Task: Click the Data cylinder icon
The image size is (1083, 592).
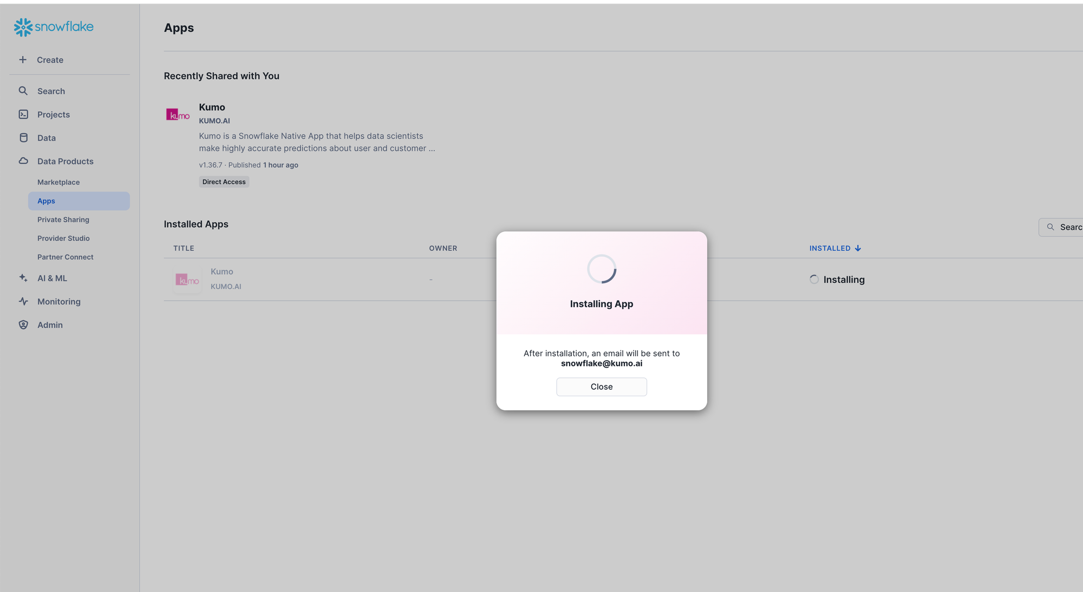Action: [23, 137]
